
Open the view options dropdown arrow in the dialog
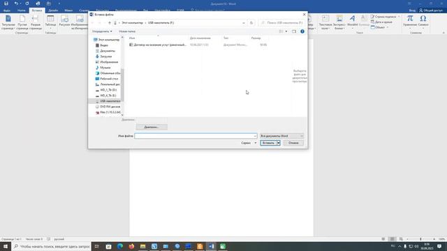click(x=286, y=31)
